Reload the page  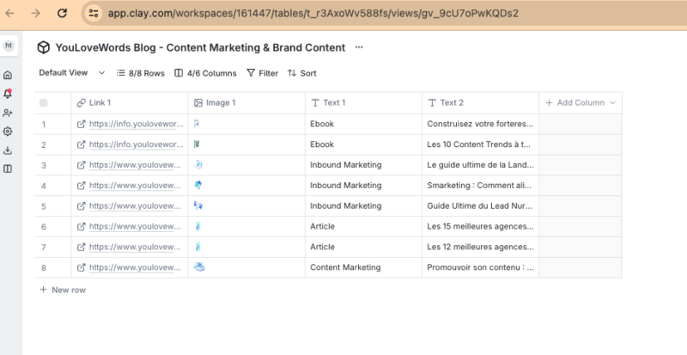tap(62, 13)
